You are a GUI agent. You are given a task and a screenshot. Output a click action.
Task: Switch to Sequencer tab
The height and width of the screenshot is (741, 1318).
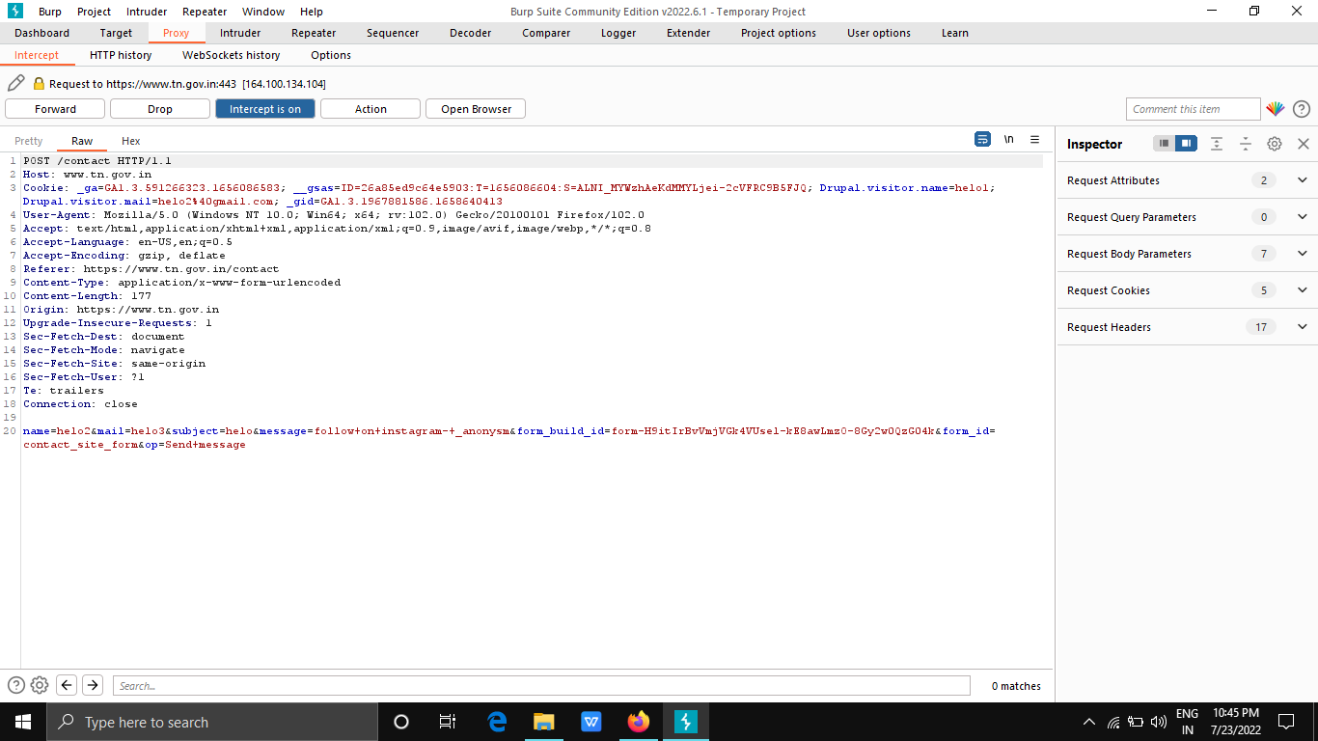(393, 33)
